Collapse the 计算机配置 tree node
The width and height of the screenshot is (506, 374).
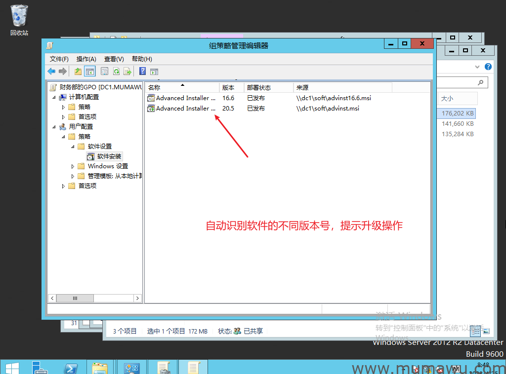pyautogui.click(x=54, y=97)
